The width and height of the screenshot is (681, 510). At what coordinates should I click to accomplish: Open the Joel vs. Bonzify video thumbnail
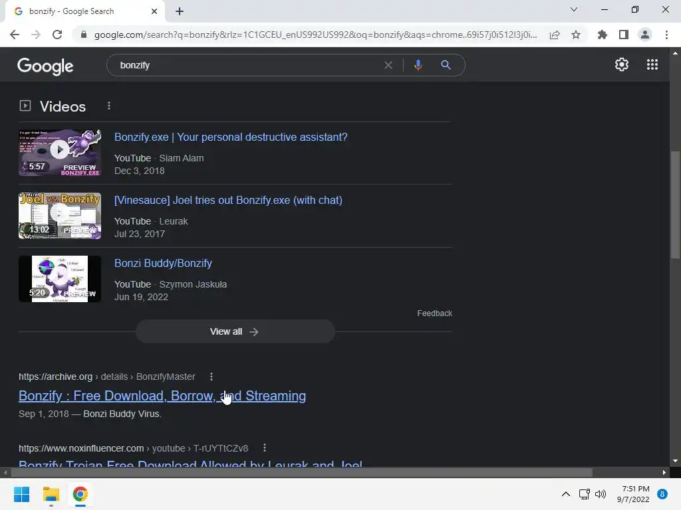[60, 216]
